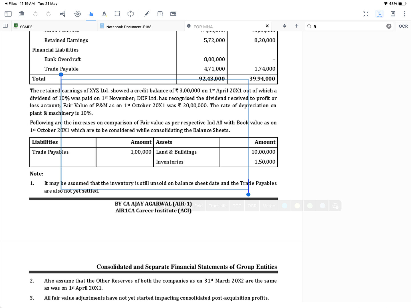This screenshot has width=411, height=308.
Task: Select the hand pointer tool
Action: click(x=91, y=14)
